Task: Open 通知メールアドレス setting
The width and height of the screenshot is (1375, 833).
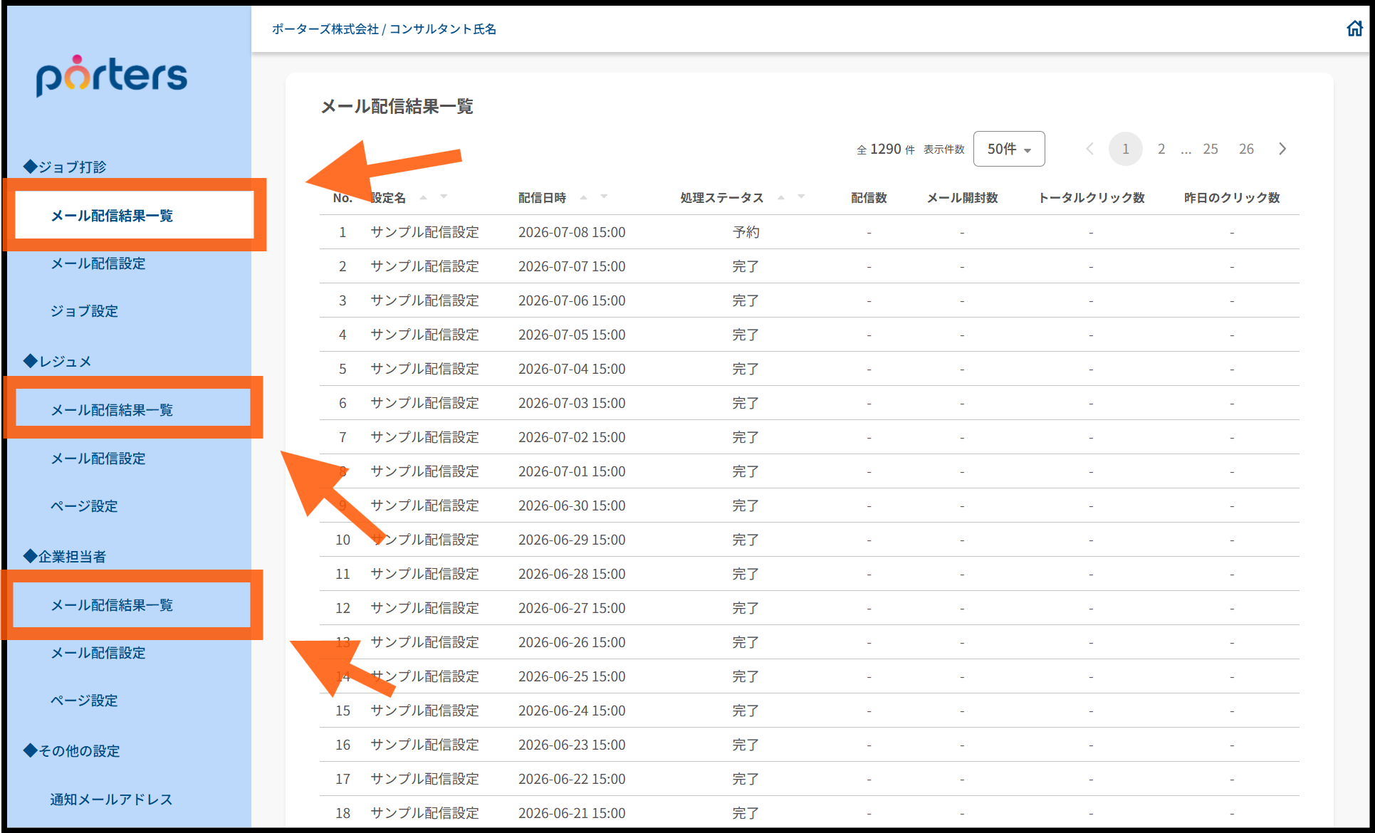Action: pos(111,800)
